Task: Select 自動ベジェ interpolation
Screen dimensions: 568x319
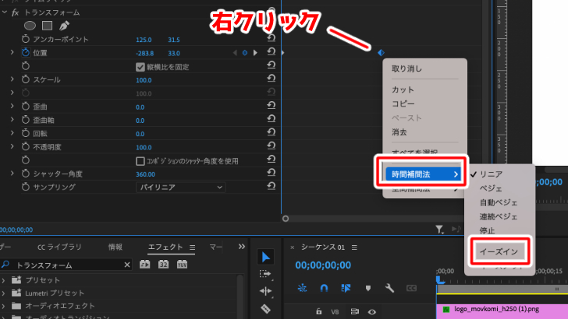Action: click(499, 202)
